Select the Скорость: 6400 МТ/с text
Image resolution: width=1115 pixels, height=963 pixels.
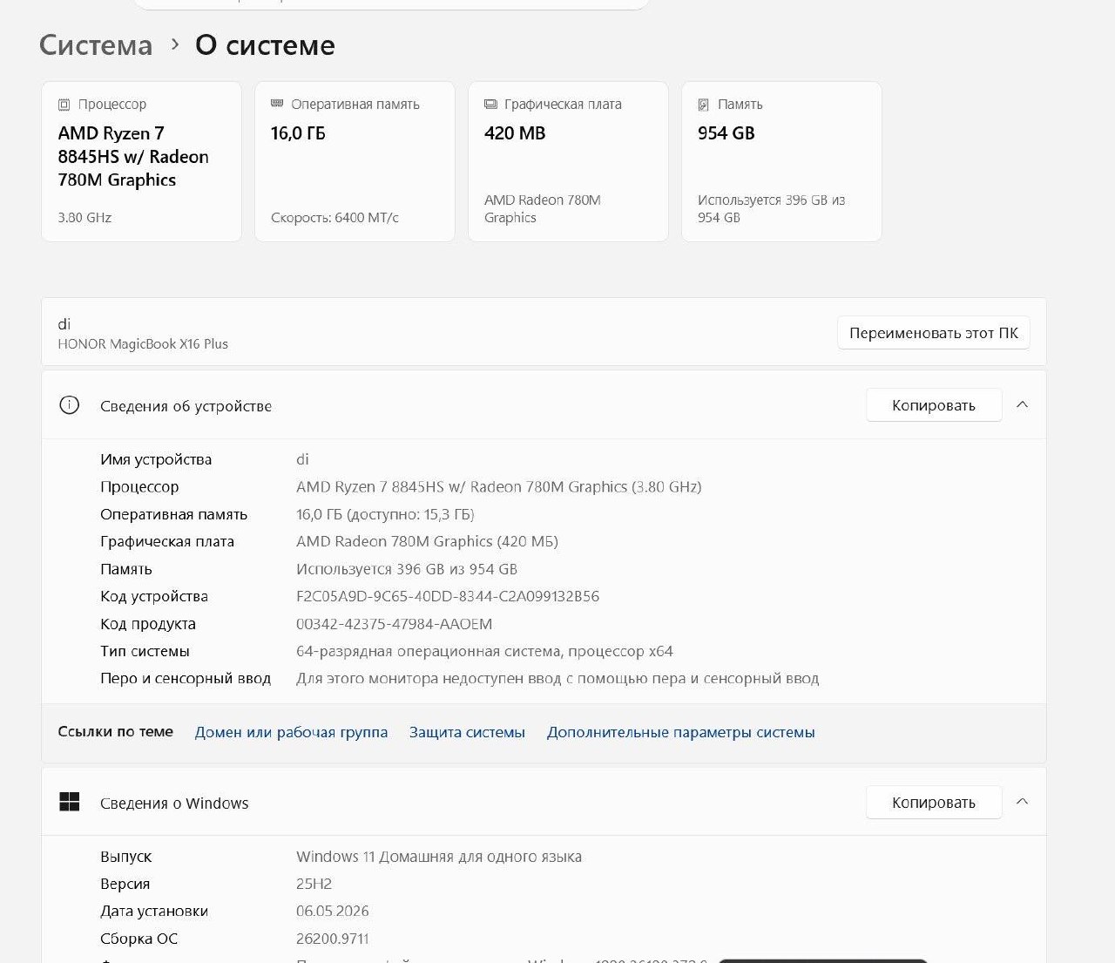334,218
